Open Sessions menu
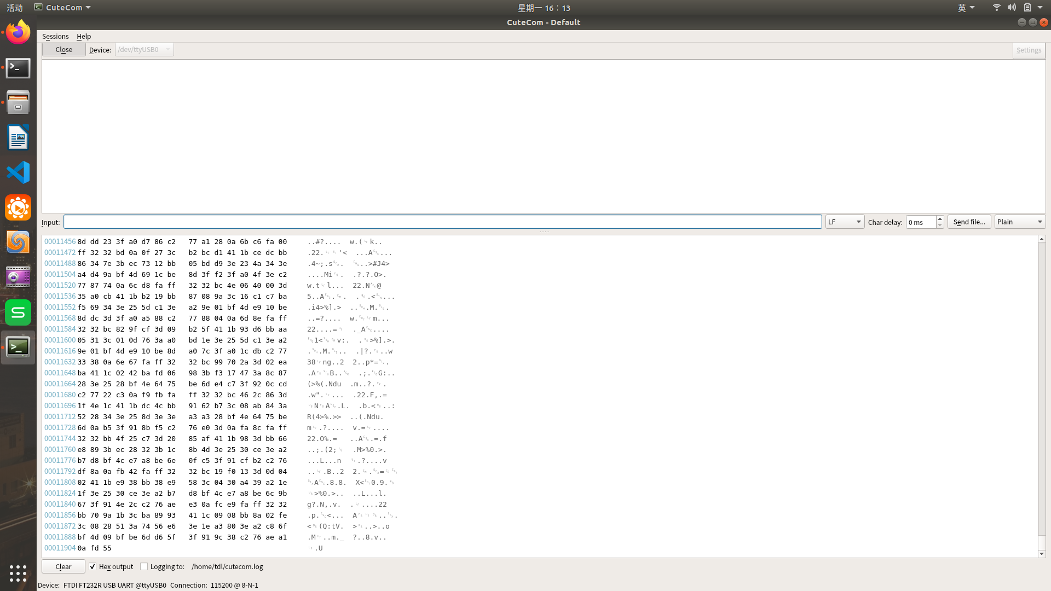Viewport: 1051px width, 591px height. click(x=55, y=36)
